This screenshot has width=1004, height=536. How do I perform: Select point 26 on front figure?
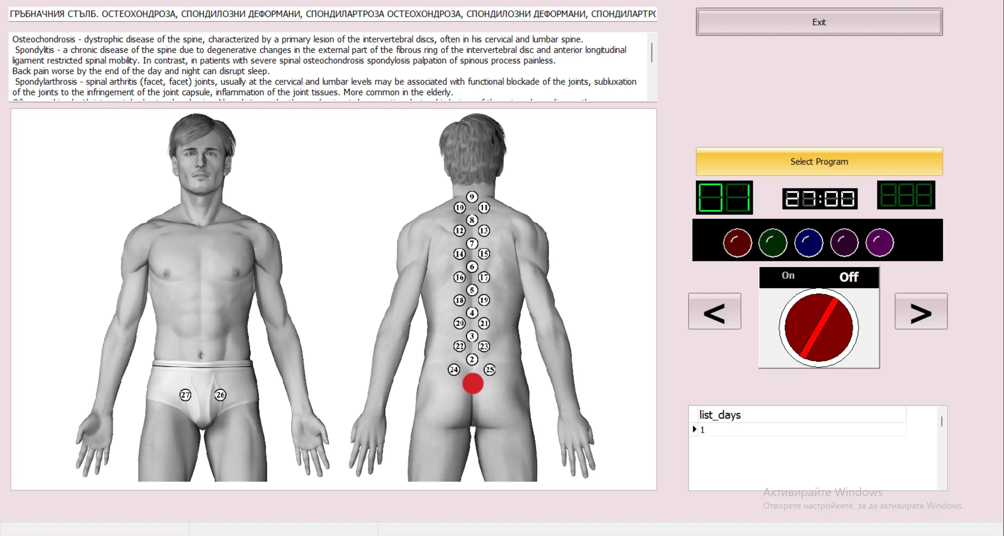pos(220,395)
